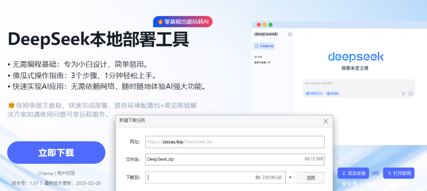Image resolution: width=427 pixels, height=191 pixels.
Task: Toggle the 联网搜索 web search chip
Action: click(x=333, y=94)
